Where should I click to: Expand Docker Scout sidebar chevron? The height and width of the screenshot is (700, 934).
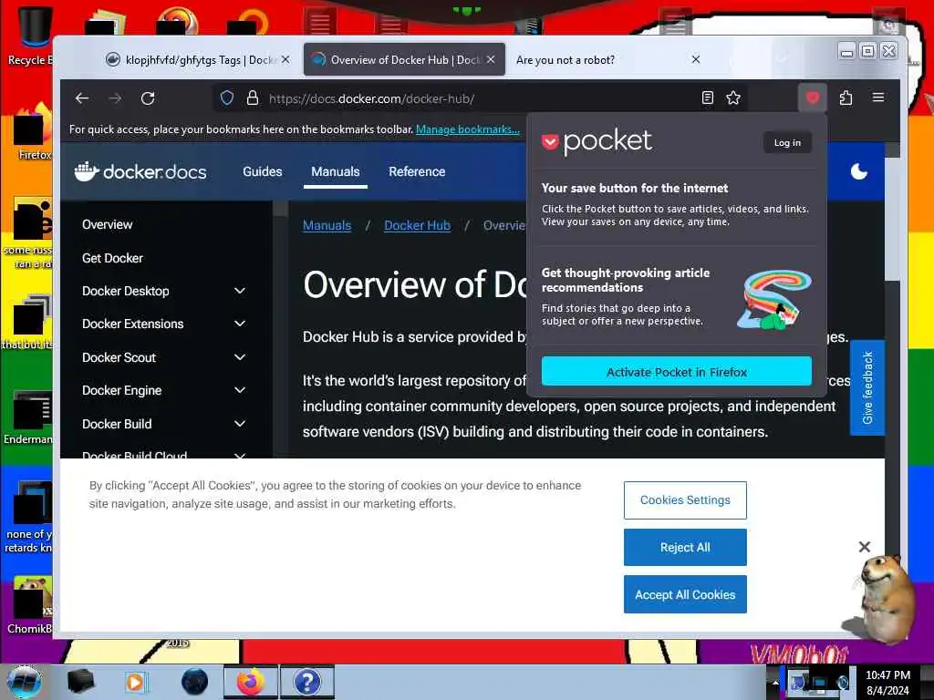240,357
